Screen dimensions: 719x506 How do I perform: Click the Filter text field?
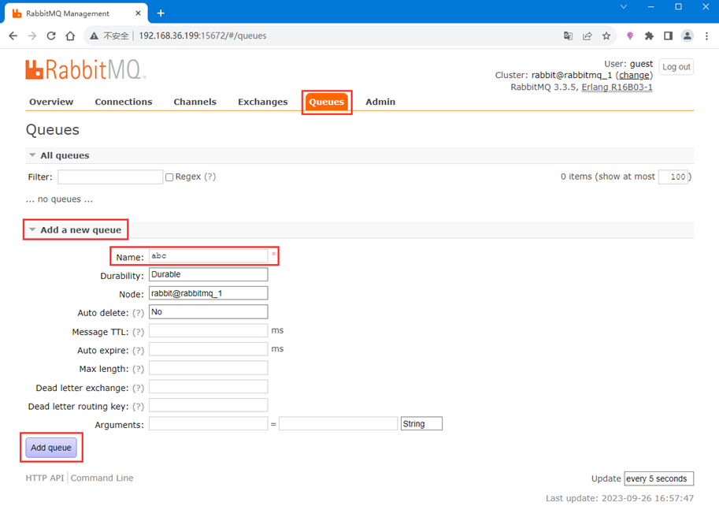[110, 177]
